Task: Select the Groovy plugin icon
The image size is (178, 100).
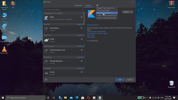Action: pyautogui.click(x=46, y=73)
